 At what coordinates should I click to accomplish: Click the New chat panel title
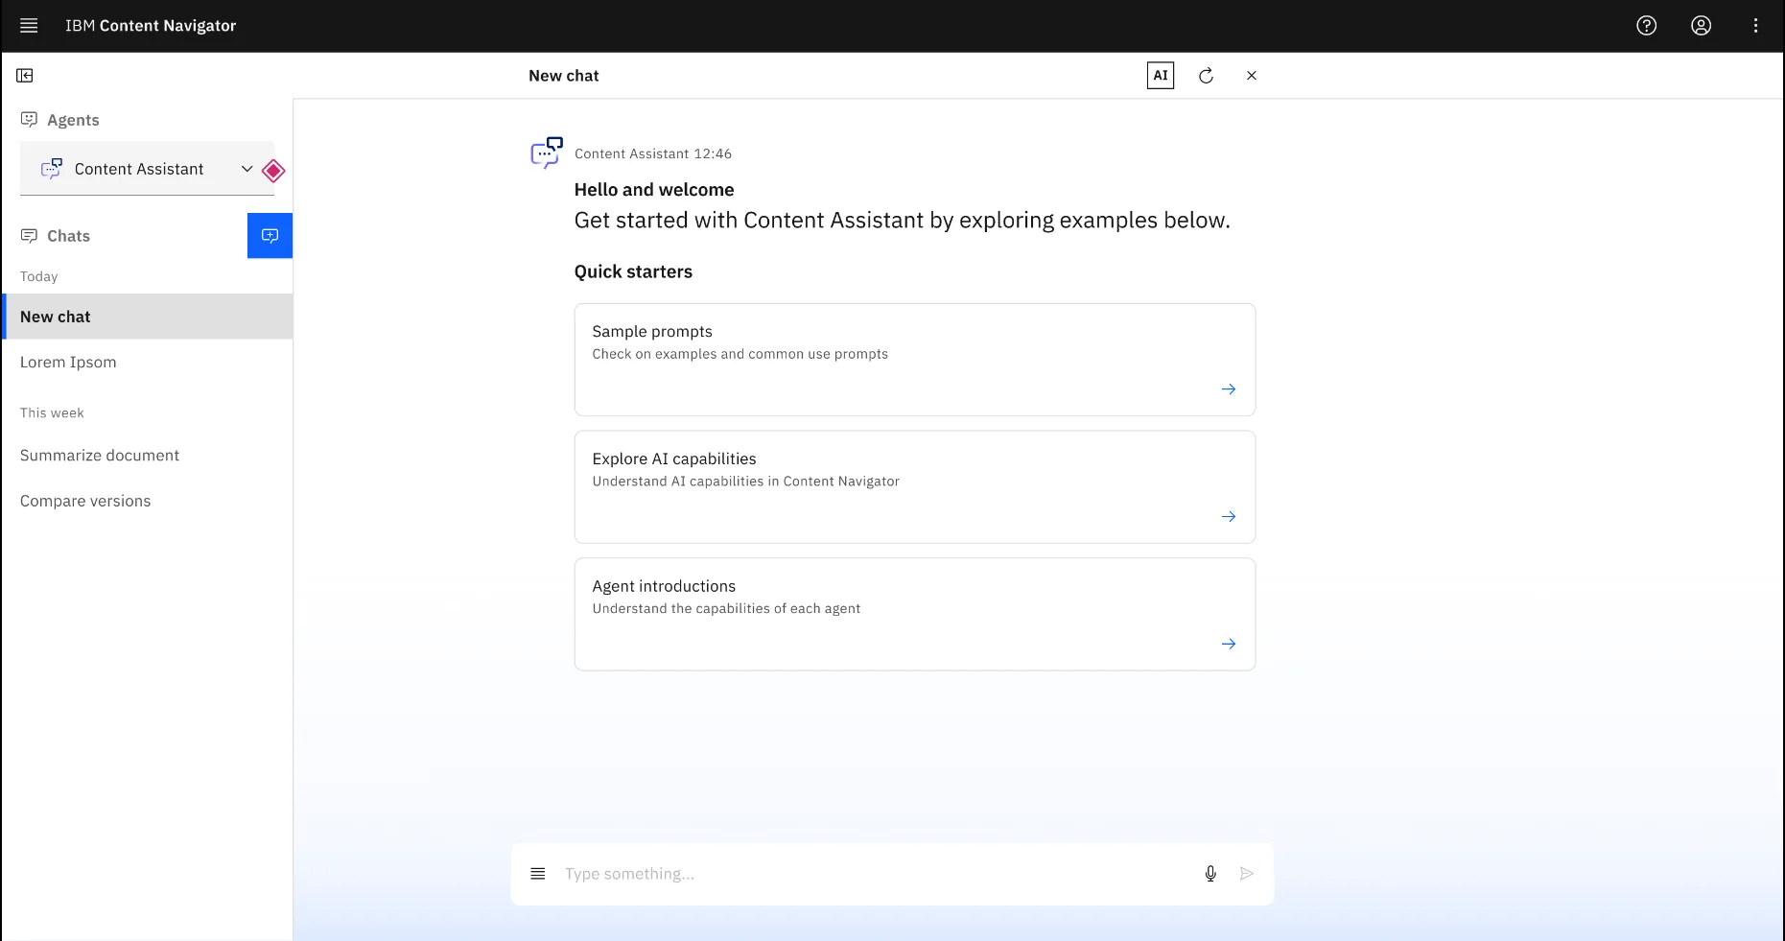point(563,76)
